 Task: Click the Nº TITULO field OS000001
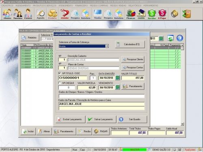click(73, 78)
